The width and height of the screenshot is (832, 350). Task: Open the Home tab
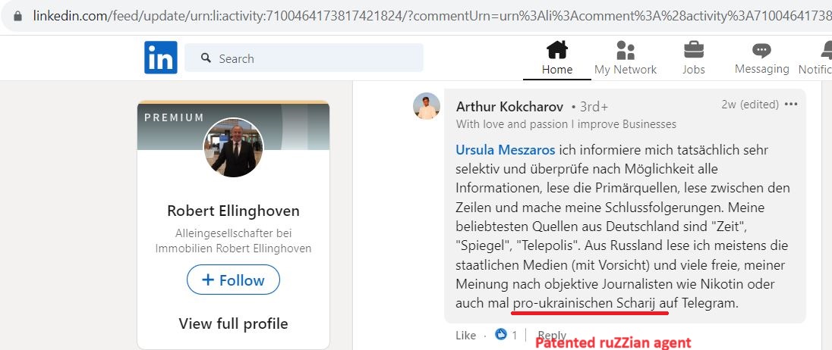coord(556,58)
